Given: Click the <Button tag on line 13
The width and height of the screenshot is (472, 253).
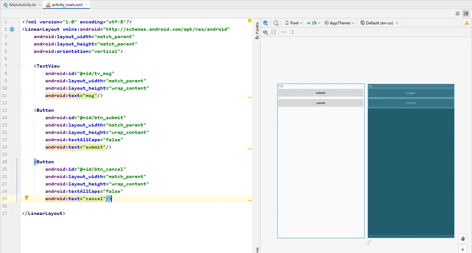Looking at the screenshot, I should point(44,110).
